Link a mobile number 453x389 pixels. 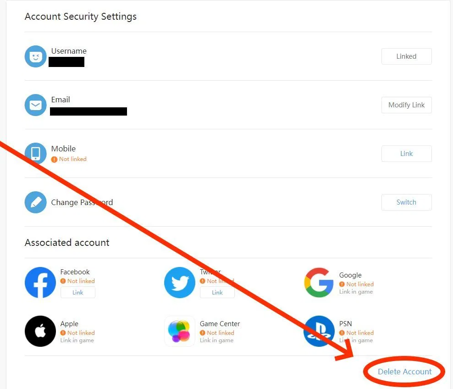pyautogui.click(x=407, y=154)
